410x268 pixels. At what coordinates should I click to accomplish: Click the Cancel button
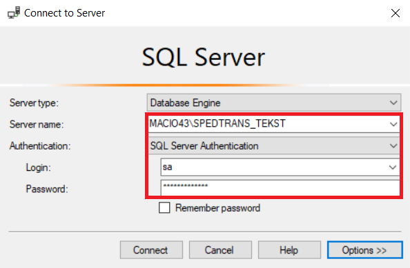[220, 250]
